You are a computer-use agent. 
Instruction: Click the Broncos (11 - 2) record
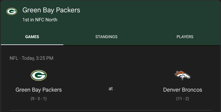[183, 98]
